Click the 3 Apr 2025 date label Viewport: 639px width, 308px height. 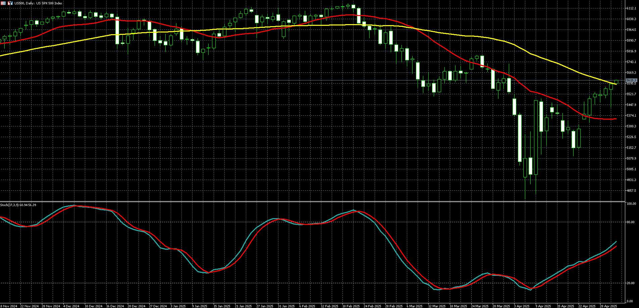pos(521,306)
